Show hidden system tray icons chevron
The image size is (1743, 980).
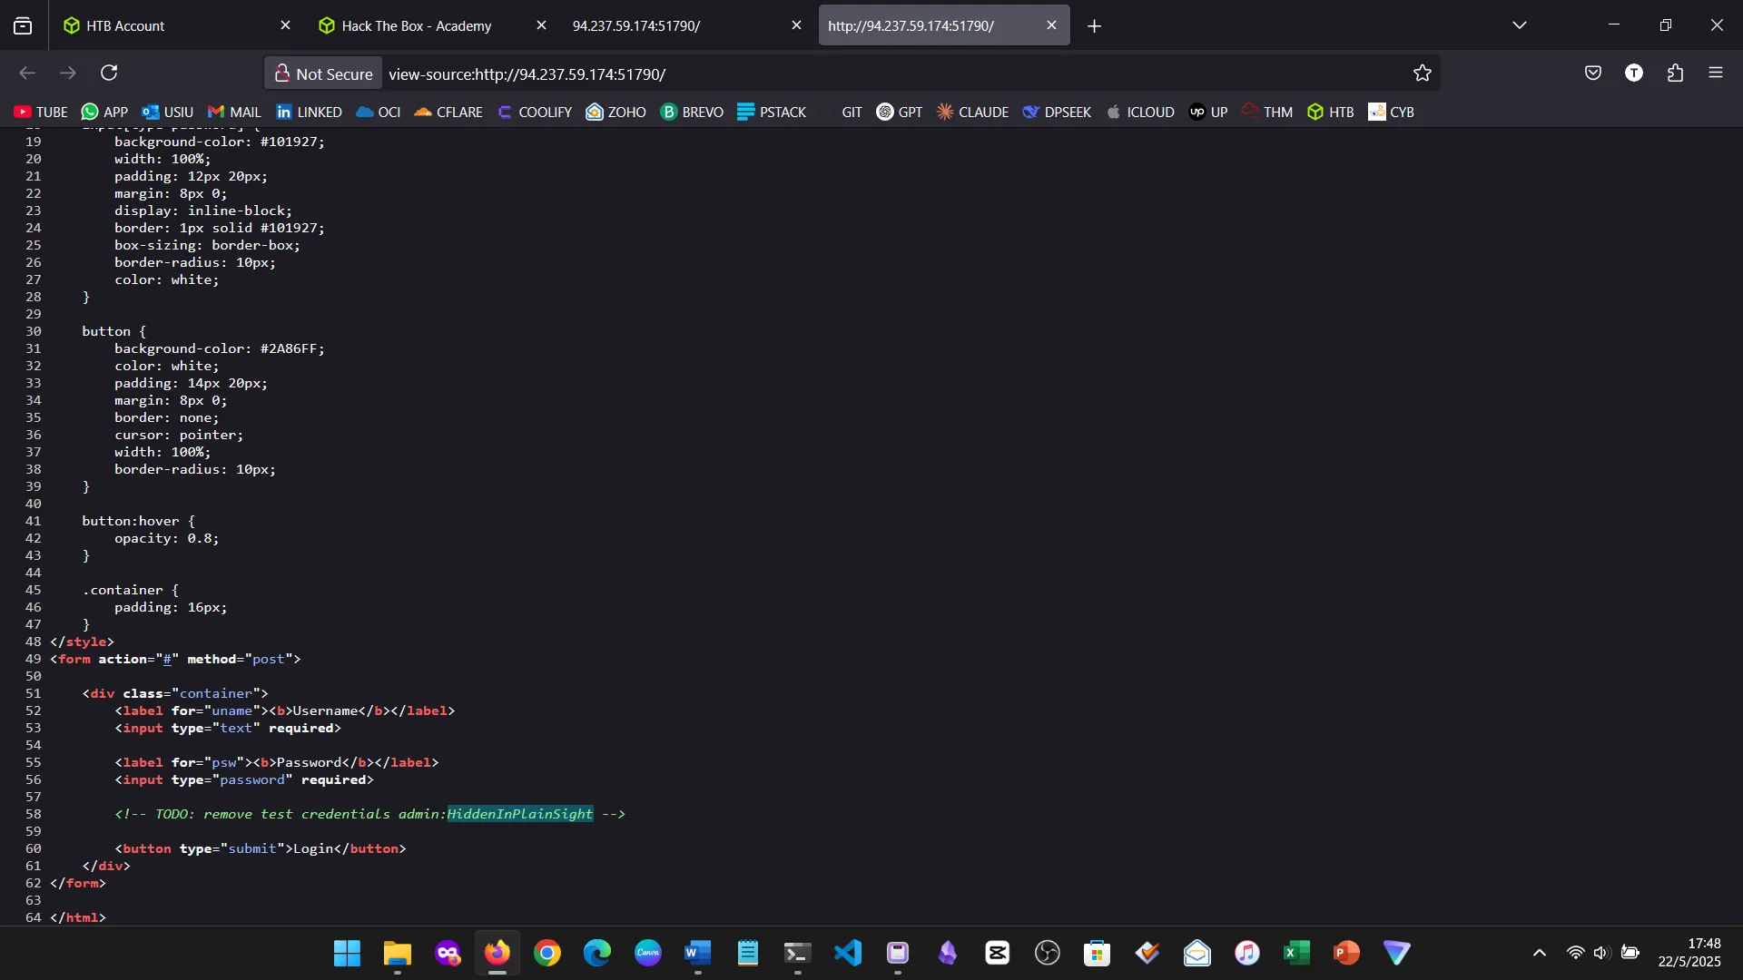coord(1540,953)
